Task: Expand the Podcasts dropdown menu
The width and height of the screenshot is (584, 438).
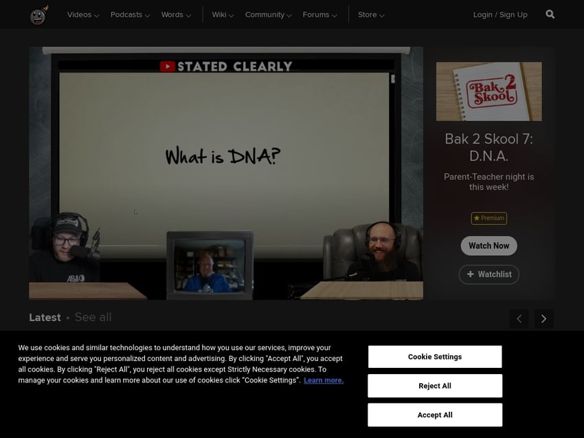Action: pyautogui.click(x=130, y=14)
